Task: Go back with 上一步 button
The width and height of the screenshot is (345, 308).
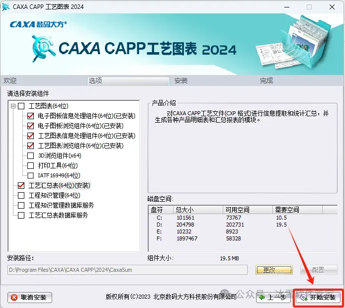Action: coord(273,298)
